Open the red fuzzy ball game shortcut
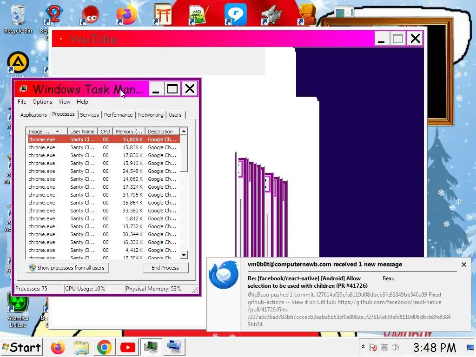This screenshot has width=476, height=357. coord(90,15)
